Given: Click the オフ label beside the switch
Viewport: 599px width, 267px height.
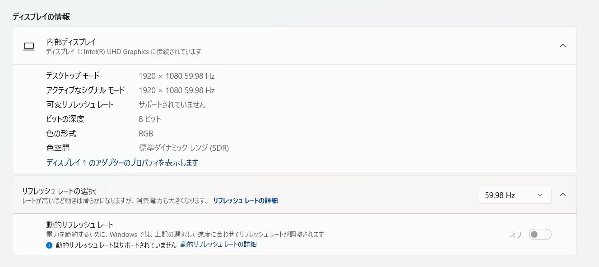Looking at the screenshot, I should pyautogui.click(x=515, y=235).
